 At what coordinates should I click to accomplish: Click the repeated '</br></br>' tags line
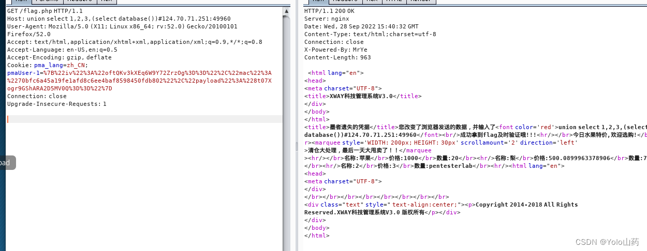(376, 197)
